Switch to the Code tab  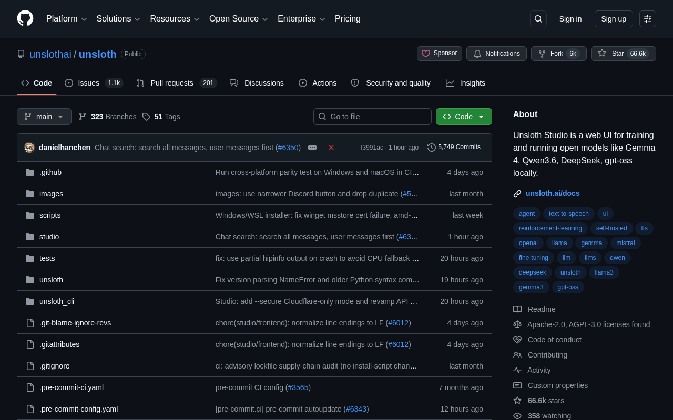pos(37,83)
